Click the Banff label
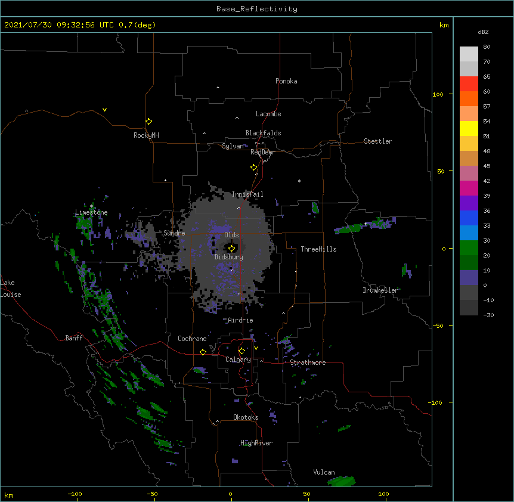 coord(74,338)
